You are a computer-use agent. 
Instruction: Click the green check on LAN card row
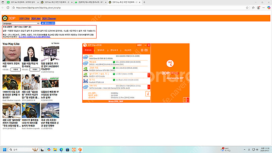114,80
